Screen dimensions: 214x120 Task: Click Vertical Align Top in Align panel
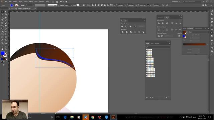tap(173, 23)
